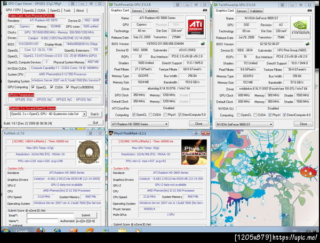Click the FurMark donut logo image
The height and width of the screenshot is (243, 320).
pyautogui.click(x=89, y=152)
